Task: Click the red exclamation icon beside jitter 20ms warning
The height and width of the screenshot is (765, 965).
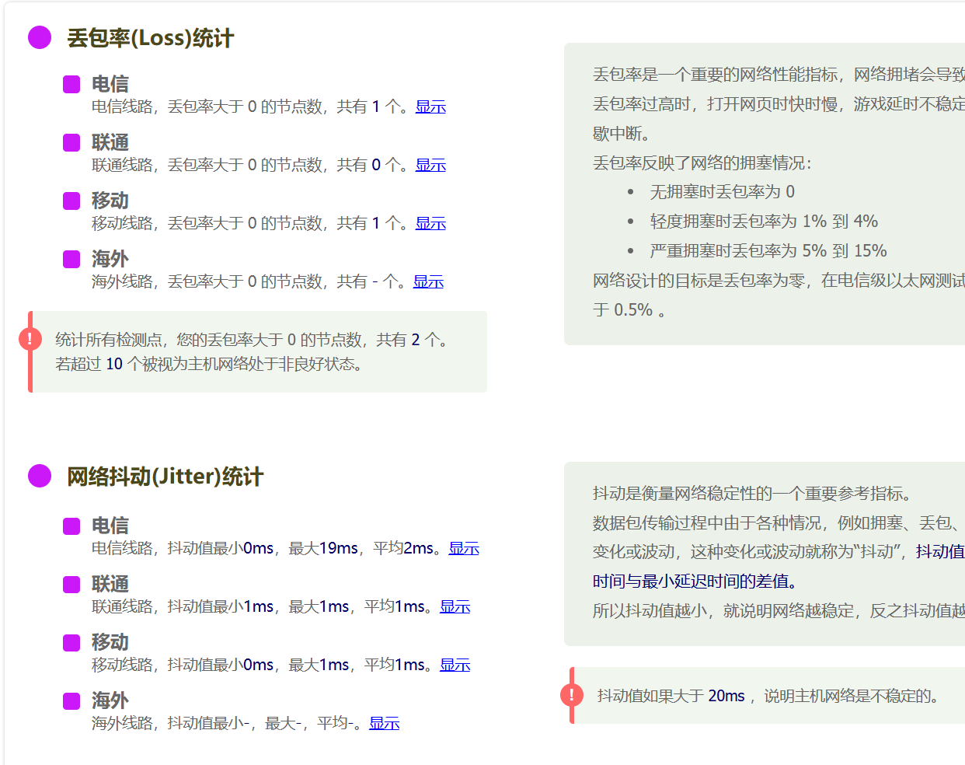Action: (x=572, y=694)
